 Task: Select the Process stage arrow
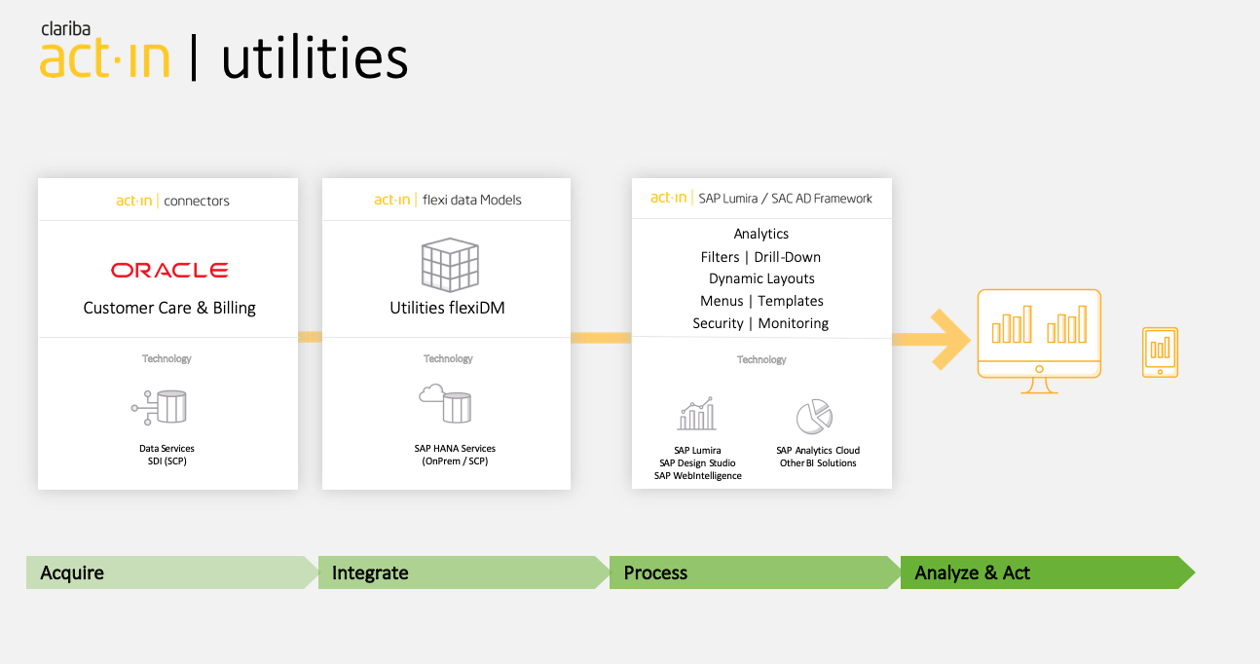[756, 572]
